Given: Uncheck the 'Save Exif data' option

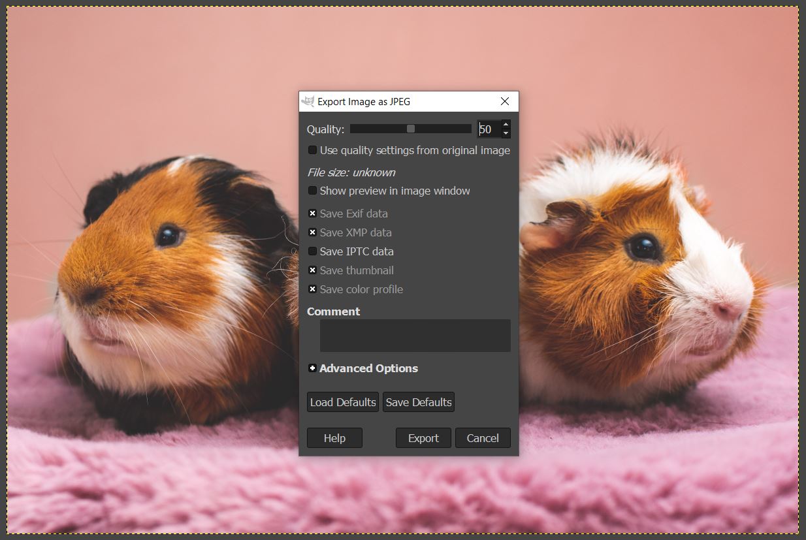Looking at the screenshot, I should point(312,214).
